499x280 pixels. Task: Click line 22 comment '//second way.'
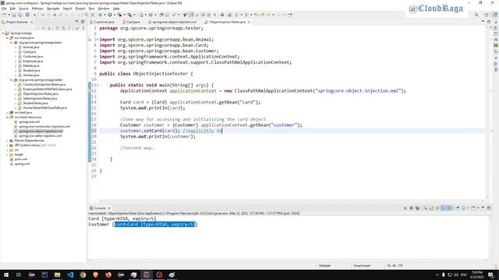[x=137, y=148]
